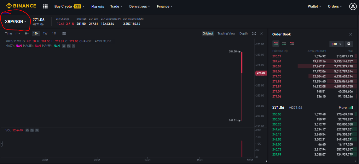Open the Orders menu

coord(335,6)
